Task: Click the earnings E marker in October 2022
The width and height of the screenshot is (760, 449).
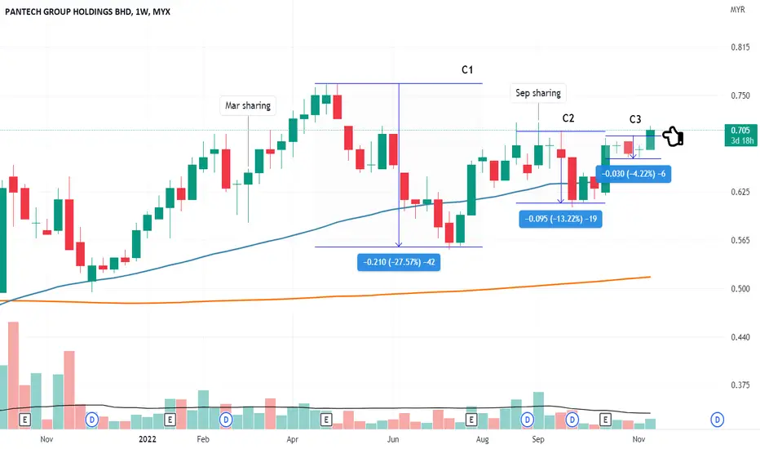Action: click(605, 420)
